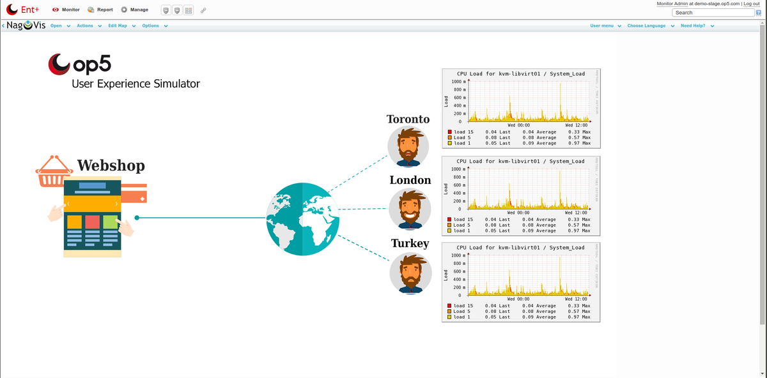Click the London label
The width and height of the screenshot is (767, 378).
coord(410,180)
